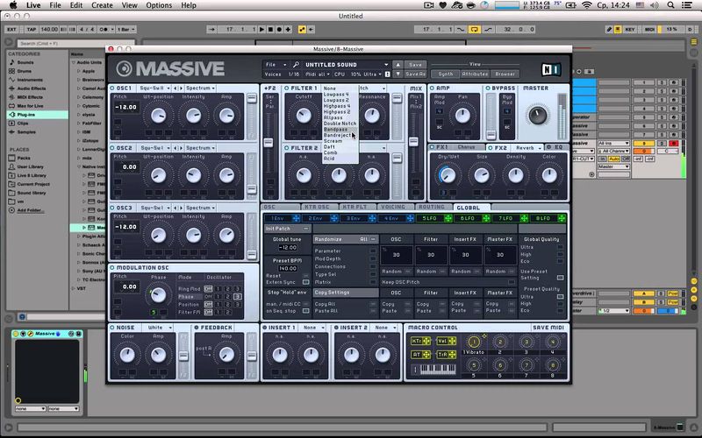Open OSC2 Spectrum mode dropdown

(200, 148)
